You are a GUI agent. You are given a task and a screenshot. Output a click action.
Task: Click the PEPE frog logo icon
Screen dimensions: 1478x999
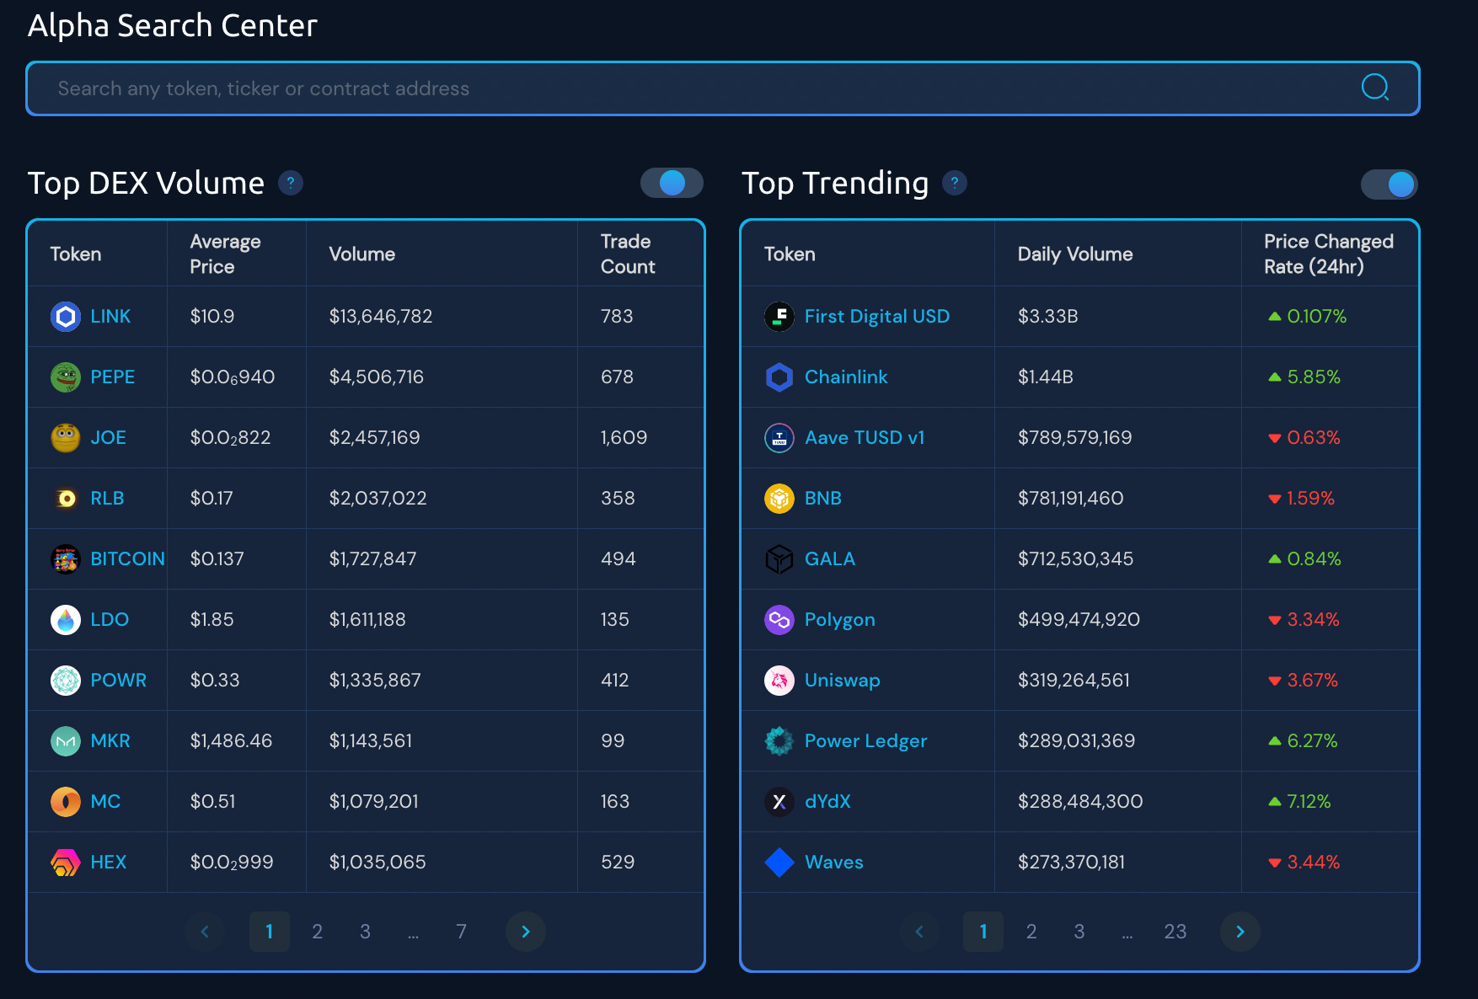66,377
